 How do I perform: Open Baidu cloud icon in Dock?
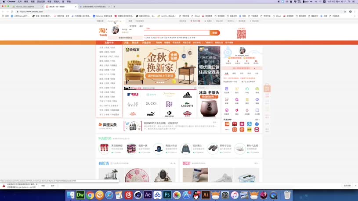(x=158, y=195)
